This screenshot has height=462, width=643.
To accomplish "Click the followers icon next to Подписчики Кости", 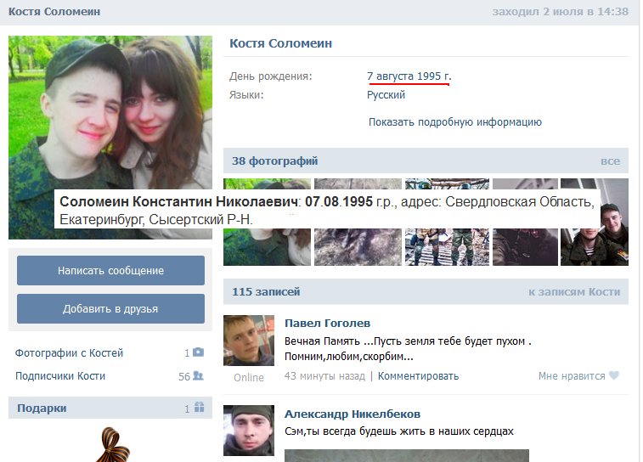I will click(x=198, y=375).
